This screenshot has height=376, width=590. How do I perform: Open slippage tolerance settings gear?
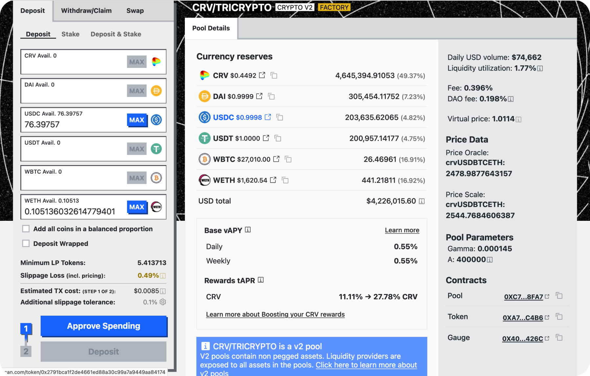point(163,302)
